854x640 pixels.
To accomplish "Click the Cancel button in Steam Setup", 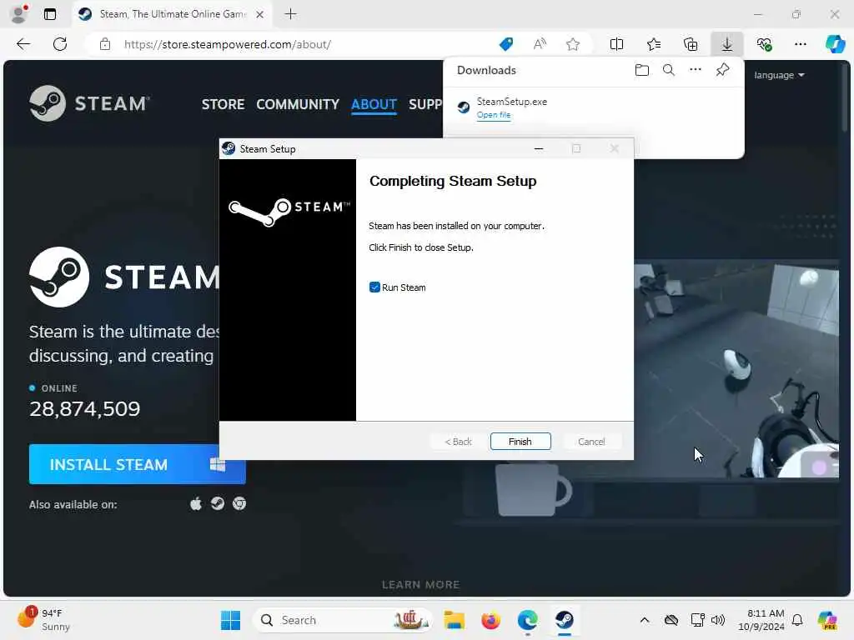I will pos(591,442).
